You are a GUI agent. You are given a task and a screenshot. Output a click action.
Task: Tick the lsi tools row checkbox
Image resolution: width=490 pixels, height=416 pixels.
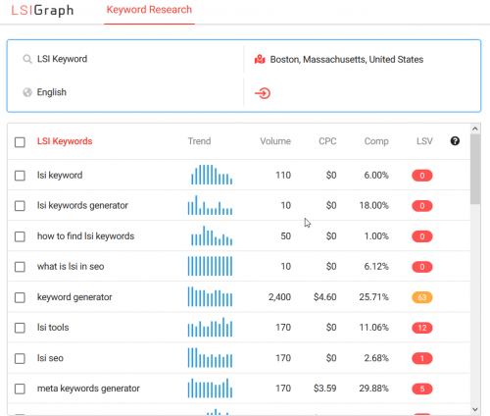[20, 328]
